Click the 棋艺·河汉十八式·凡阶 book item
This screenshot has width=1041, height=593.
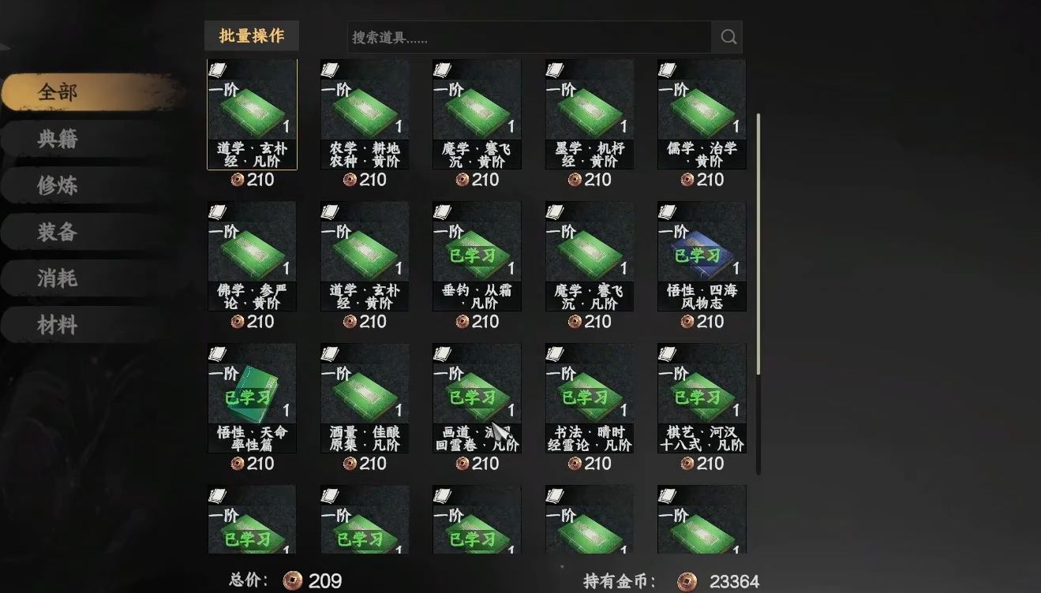click(x=702, y=398)
